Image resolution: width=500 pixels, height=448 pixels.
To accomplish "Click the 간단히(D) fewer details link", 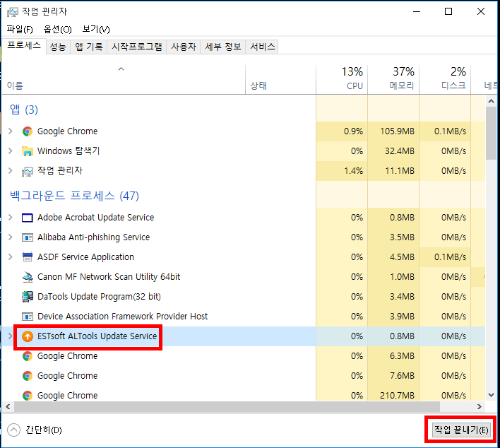I will 43,430.
